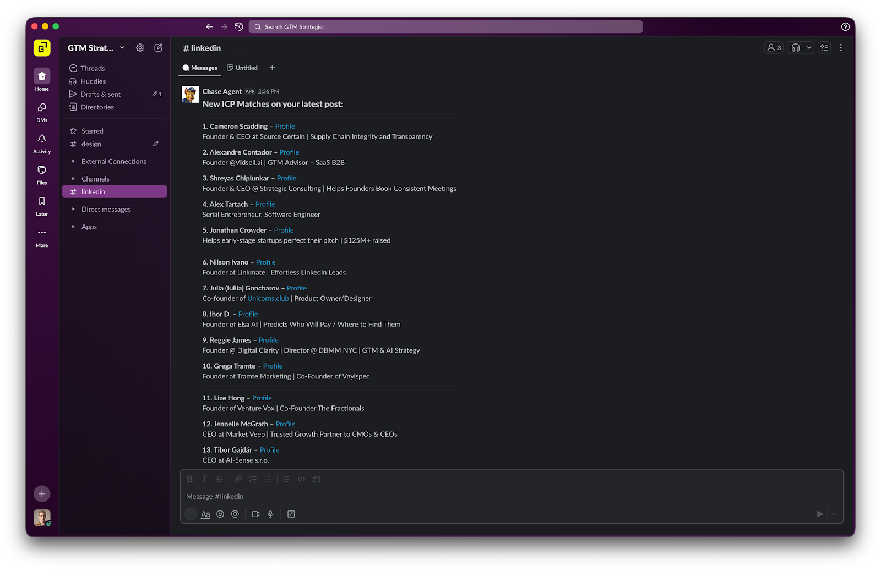Open channel more options kebab menu
This screenshot has width=881, height=571.
coord(841,48)
